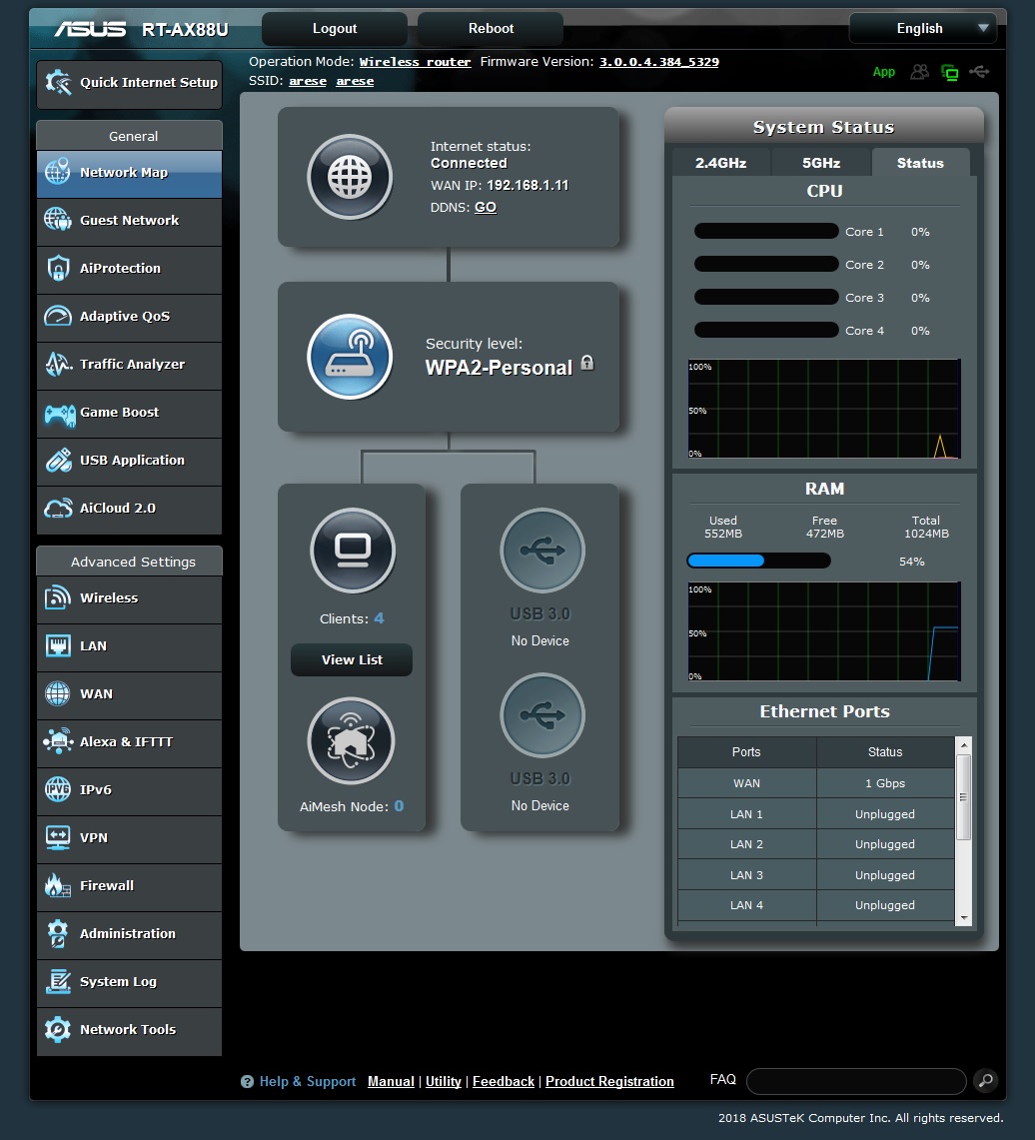Screen dimensions: 1035x1140
Task: Open System Log
Action: [130, 983]
